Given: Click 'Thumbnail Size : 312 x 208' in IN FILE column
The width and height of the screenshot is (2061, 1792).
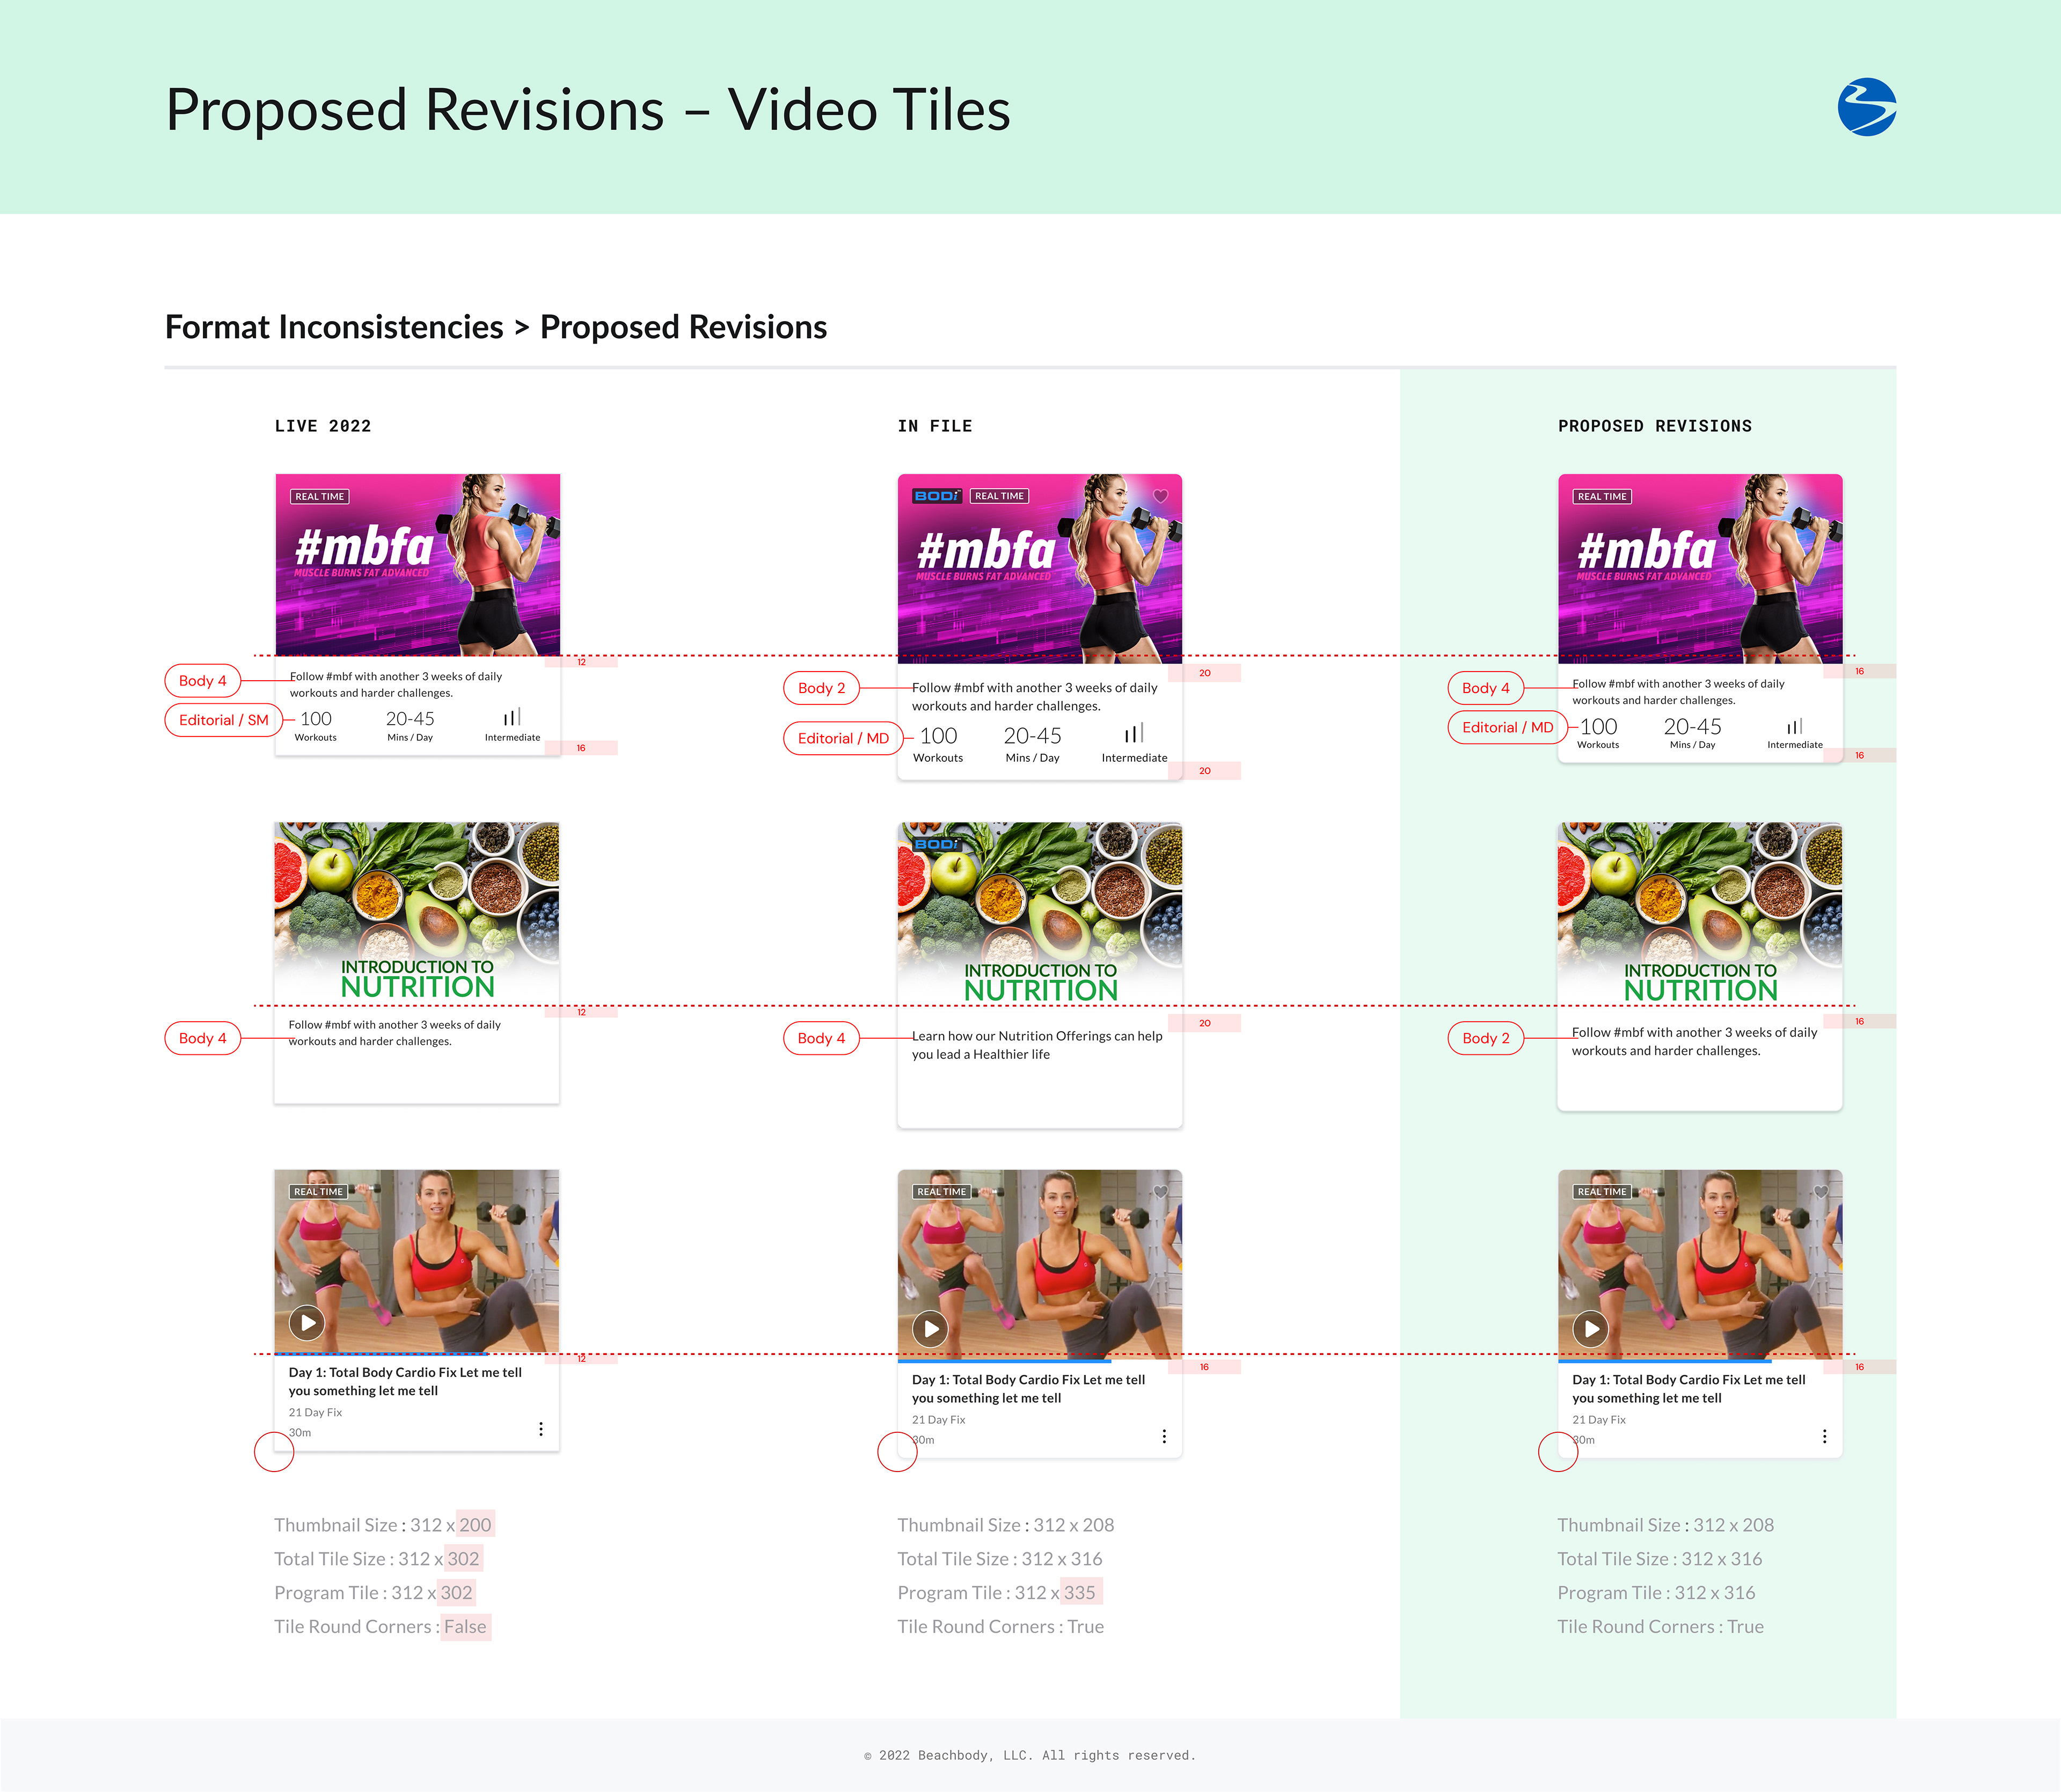Looking at the screenshot, I should click(x=1005, y=1525).
